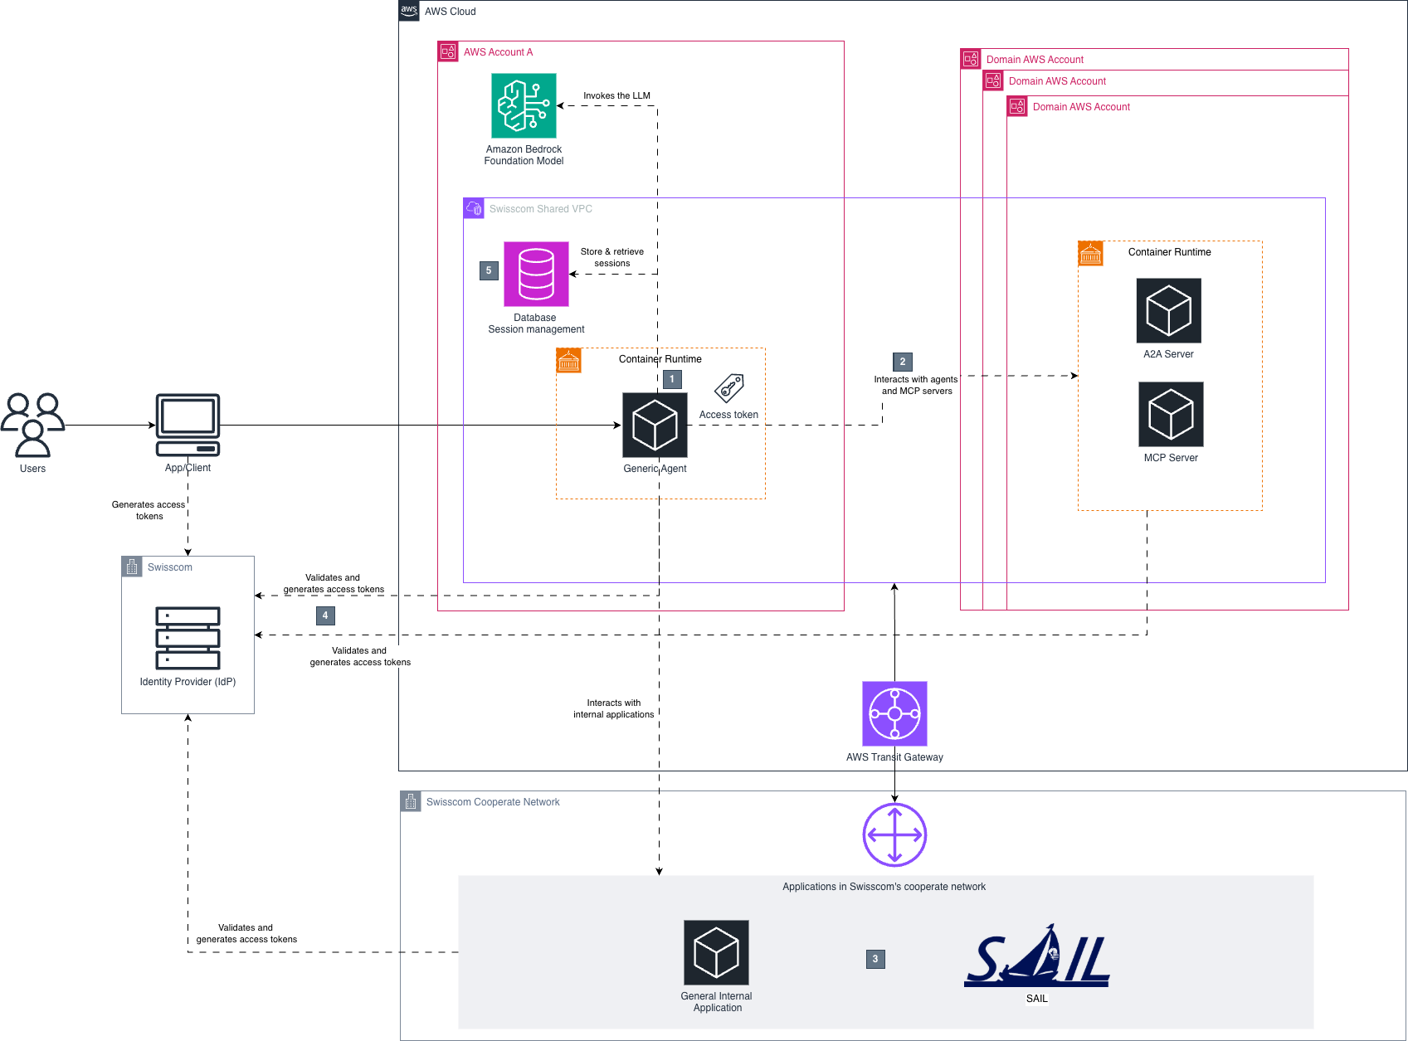
Task: Select the Amazon Bedrock Foundation Model icon
Action: pos(523,105)
